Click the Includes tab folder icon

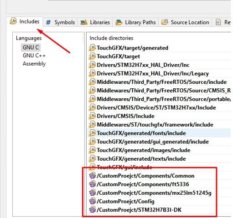[x=13, y=21]
